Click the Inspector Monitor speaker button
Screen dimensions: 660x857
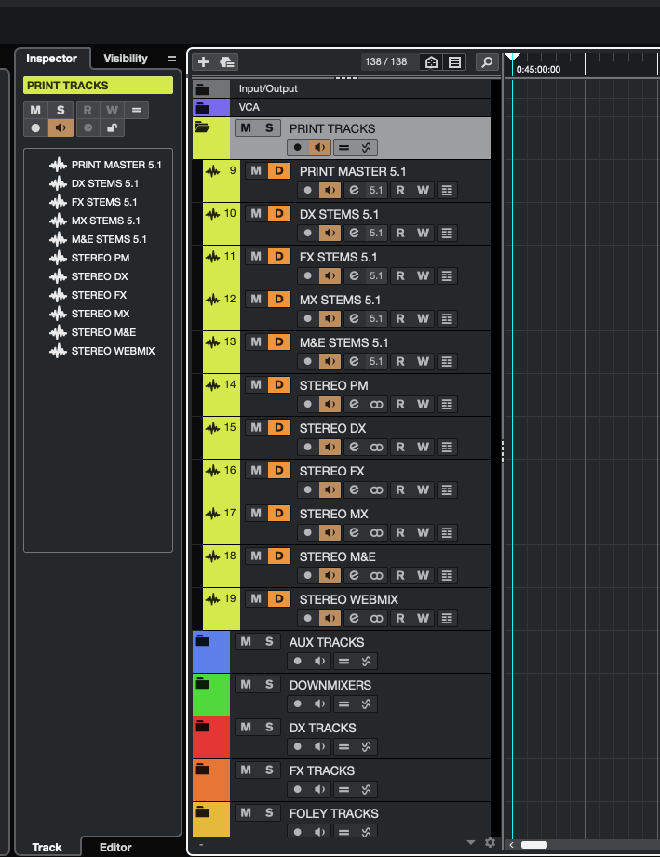[x=61, y=127]
